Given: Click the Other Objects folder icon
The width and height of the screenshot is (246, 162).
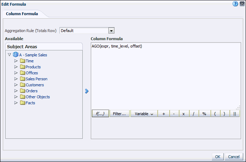Looking at the screenshot, I should coord(23,97).
